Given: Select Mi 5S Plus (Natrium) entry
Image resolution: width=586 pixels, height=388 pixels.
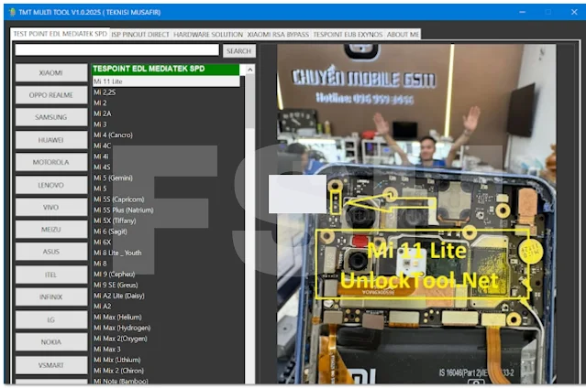Looking at the screenshot, I should tap(123, 210).
